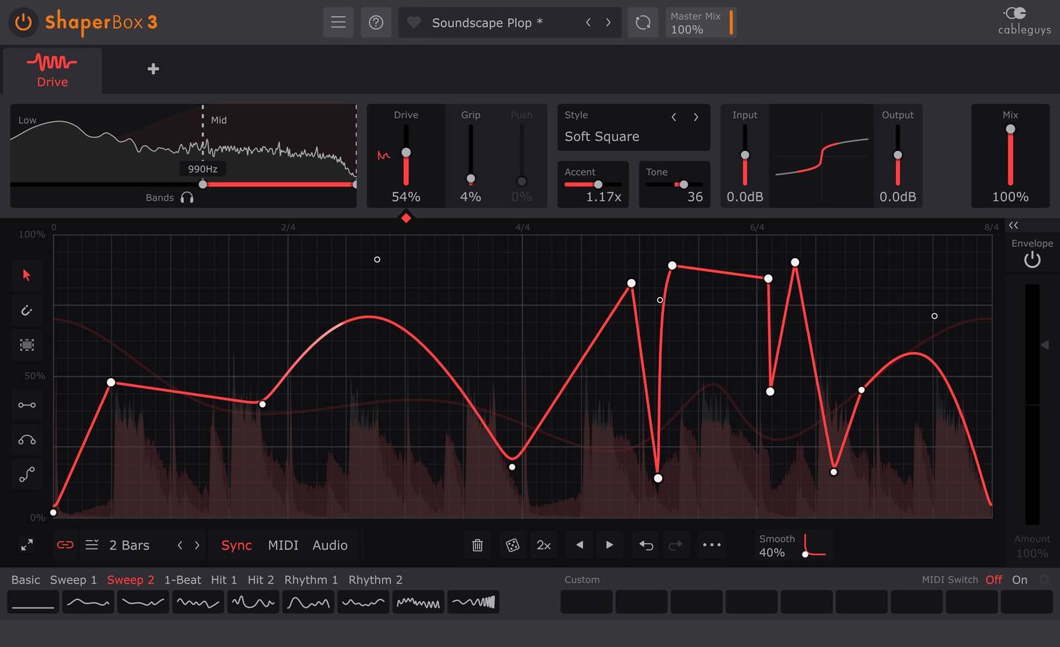This screenshot has height=647, width=1060.
Task: Switch to the MIDI trigger mode
Action: pyautogui.click(x=283, y=545)
